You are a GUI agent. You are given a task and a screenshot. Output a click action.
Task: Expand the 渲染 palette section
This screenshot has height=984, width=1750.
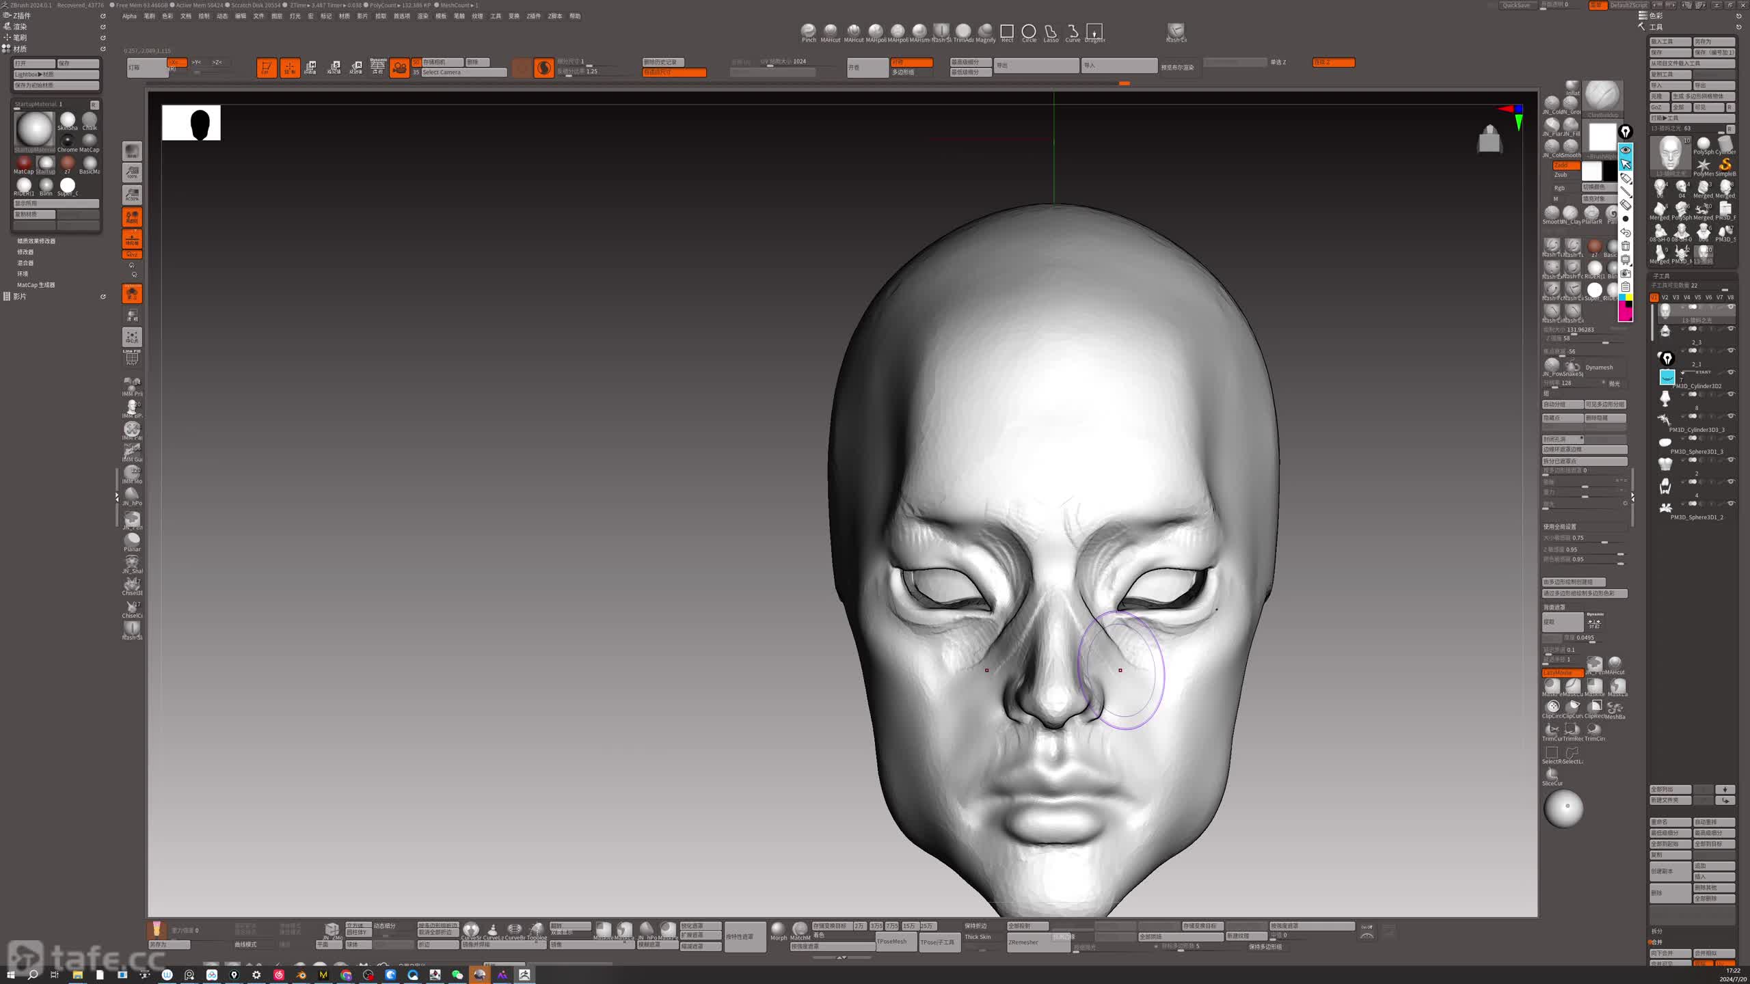click(20, 27)
